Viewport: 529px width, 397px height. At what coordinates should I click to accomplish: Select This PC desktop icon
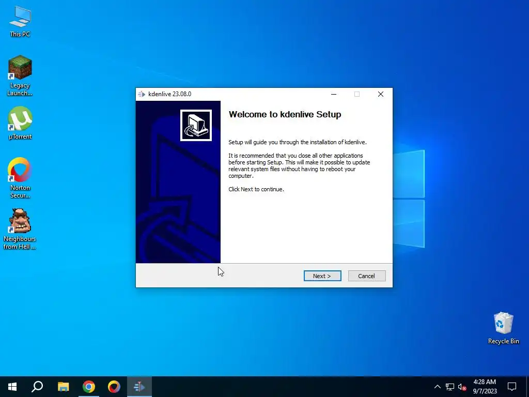coord(20,22)
